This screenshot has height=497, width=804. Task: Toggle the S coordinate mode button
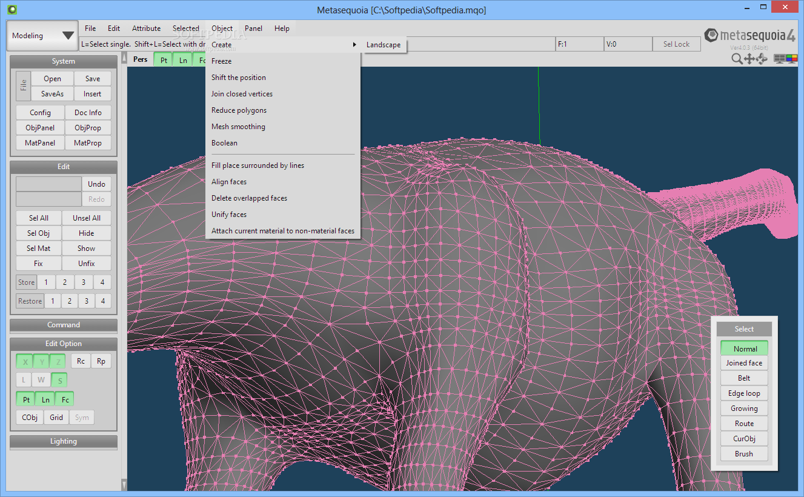click(59, 380)
